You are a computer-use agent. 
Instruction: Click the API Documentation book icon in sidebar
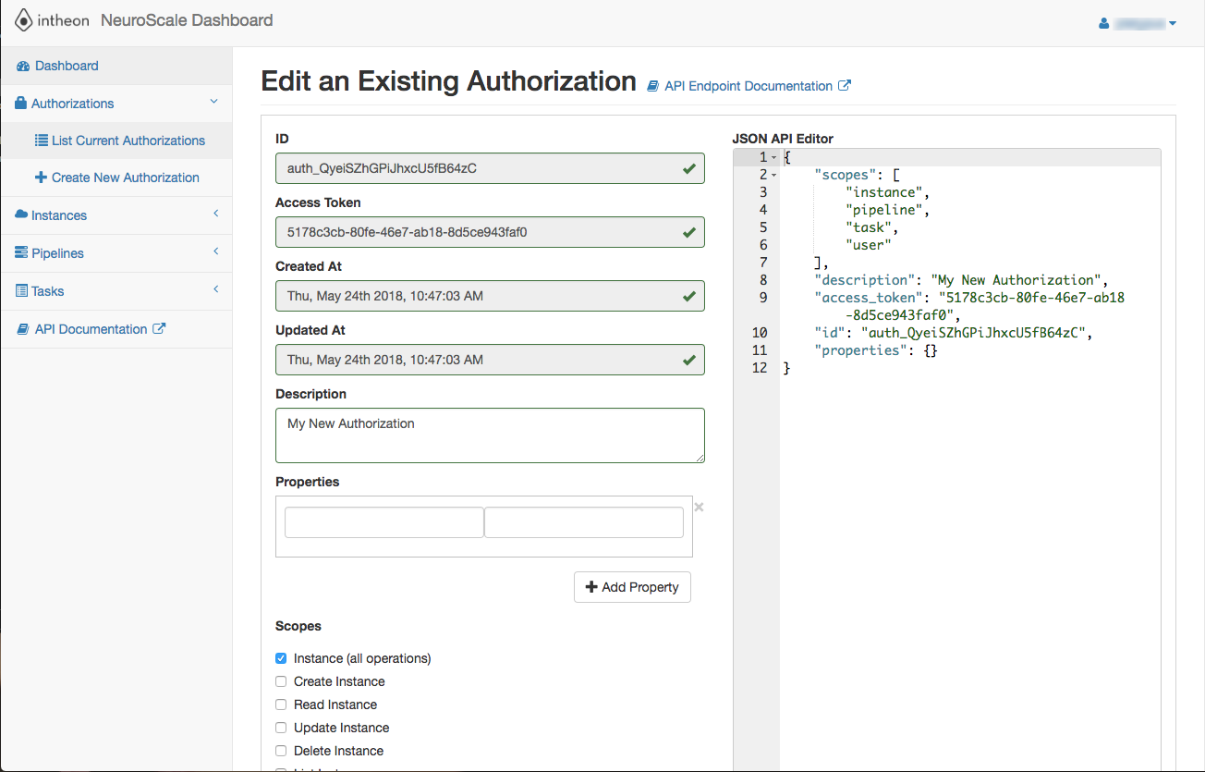pos(23,329)
